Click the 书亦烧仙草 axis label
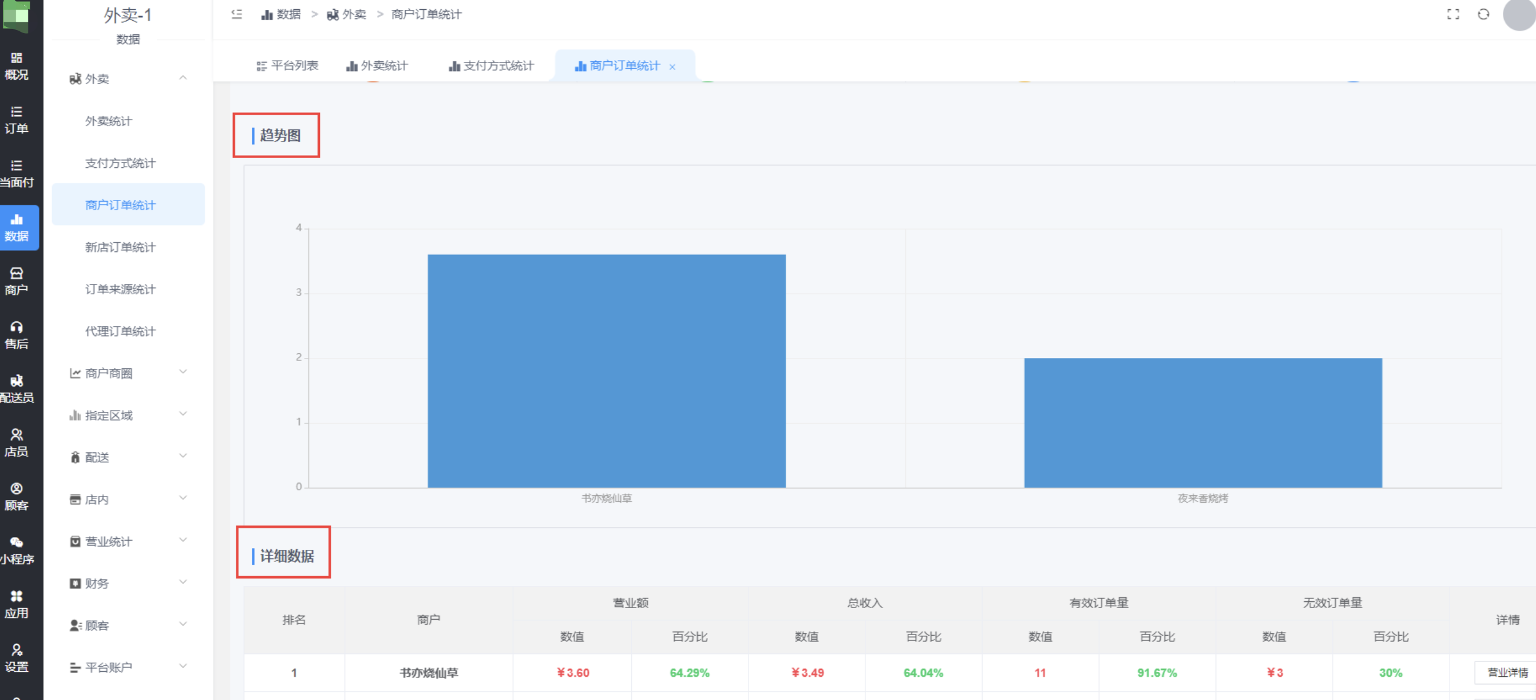The height and width of the screenshot is (700, 1536). 606,498
